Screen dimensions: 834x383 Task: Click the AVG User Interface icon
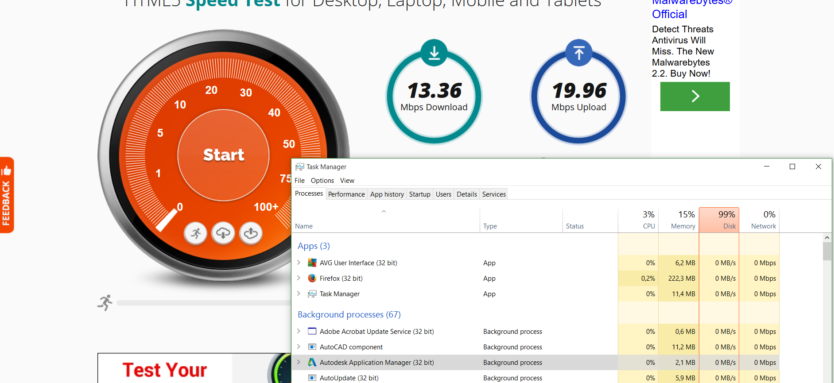[312, 263]
